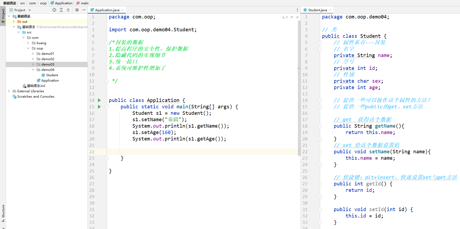Place cursor on s1.setAge(160) line

[x=154, y=132]
